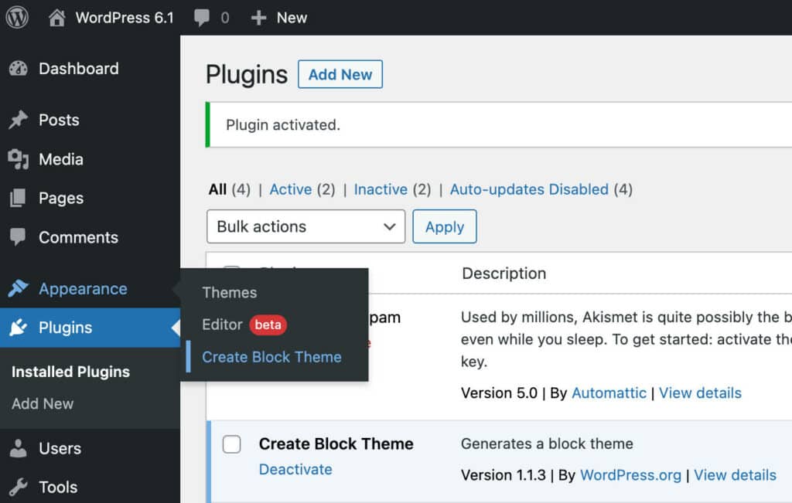Viewport: 792px width, 503px height.
Task: Open Media library via its icon
Action: [x=19, y=159]
